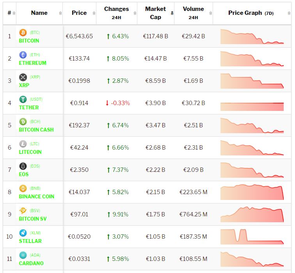The width and height of the screenshot is (295, 273).
Task: Open the ETHEREUM name link
Action: pyautogui.click(x=33, y=63)
